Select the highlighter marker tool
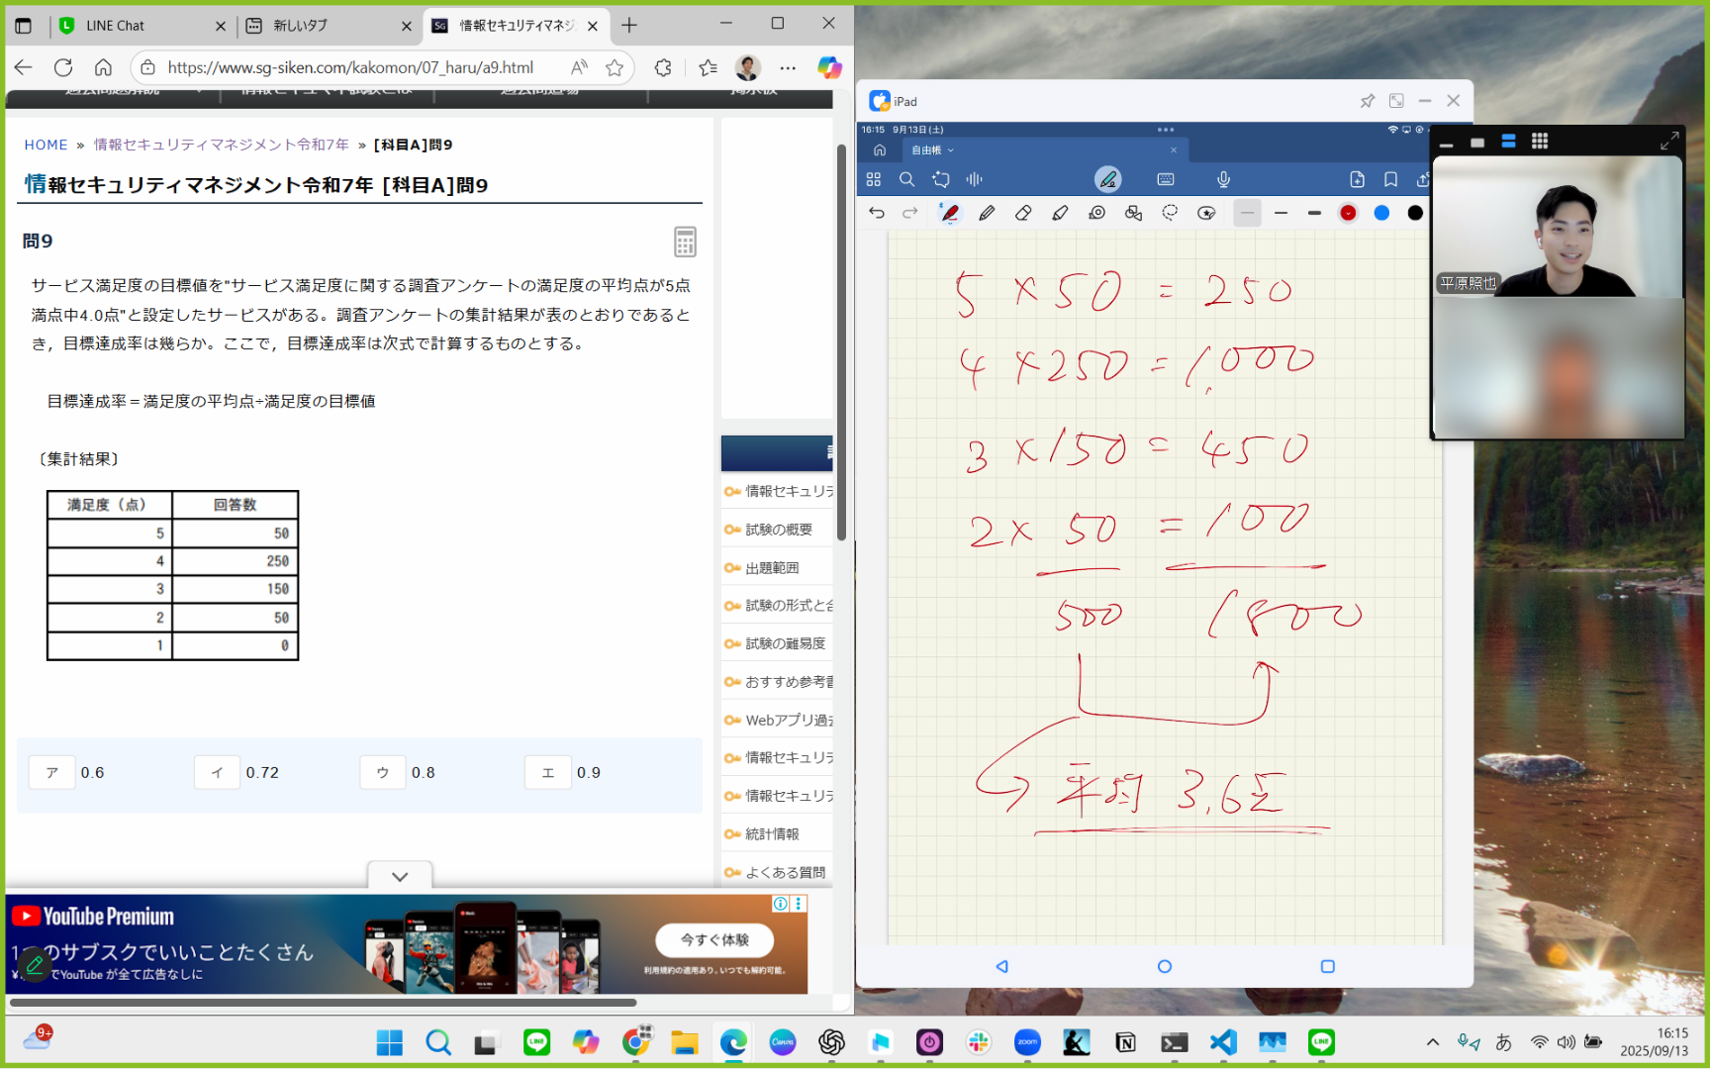1710x1069 pixels. coord(1060,213)
